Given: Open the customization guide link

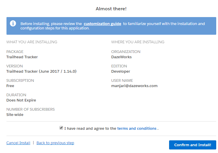Looking at the screenshot, I should pyautogui.click(x=102, y=24).
